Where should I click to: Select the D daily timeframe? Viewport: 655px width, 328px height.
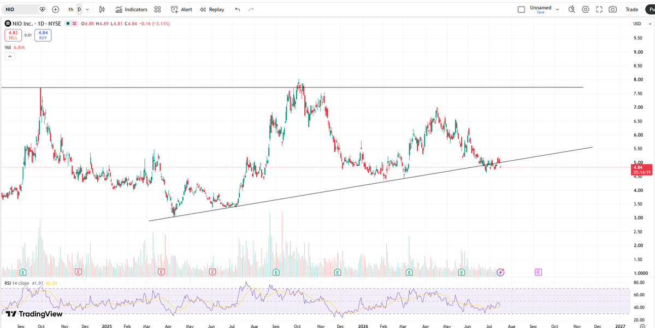pyautogui.click(x=79, y=9)
